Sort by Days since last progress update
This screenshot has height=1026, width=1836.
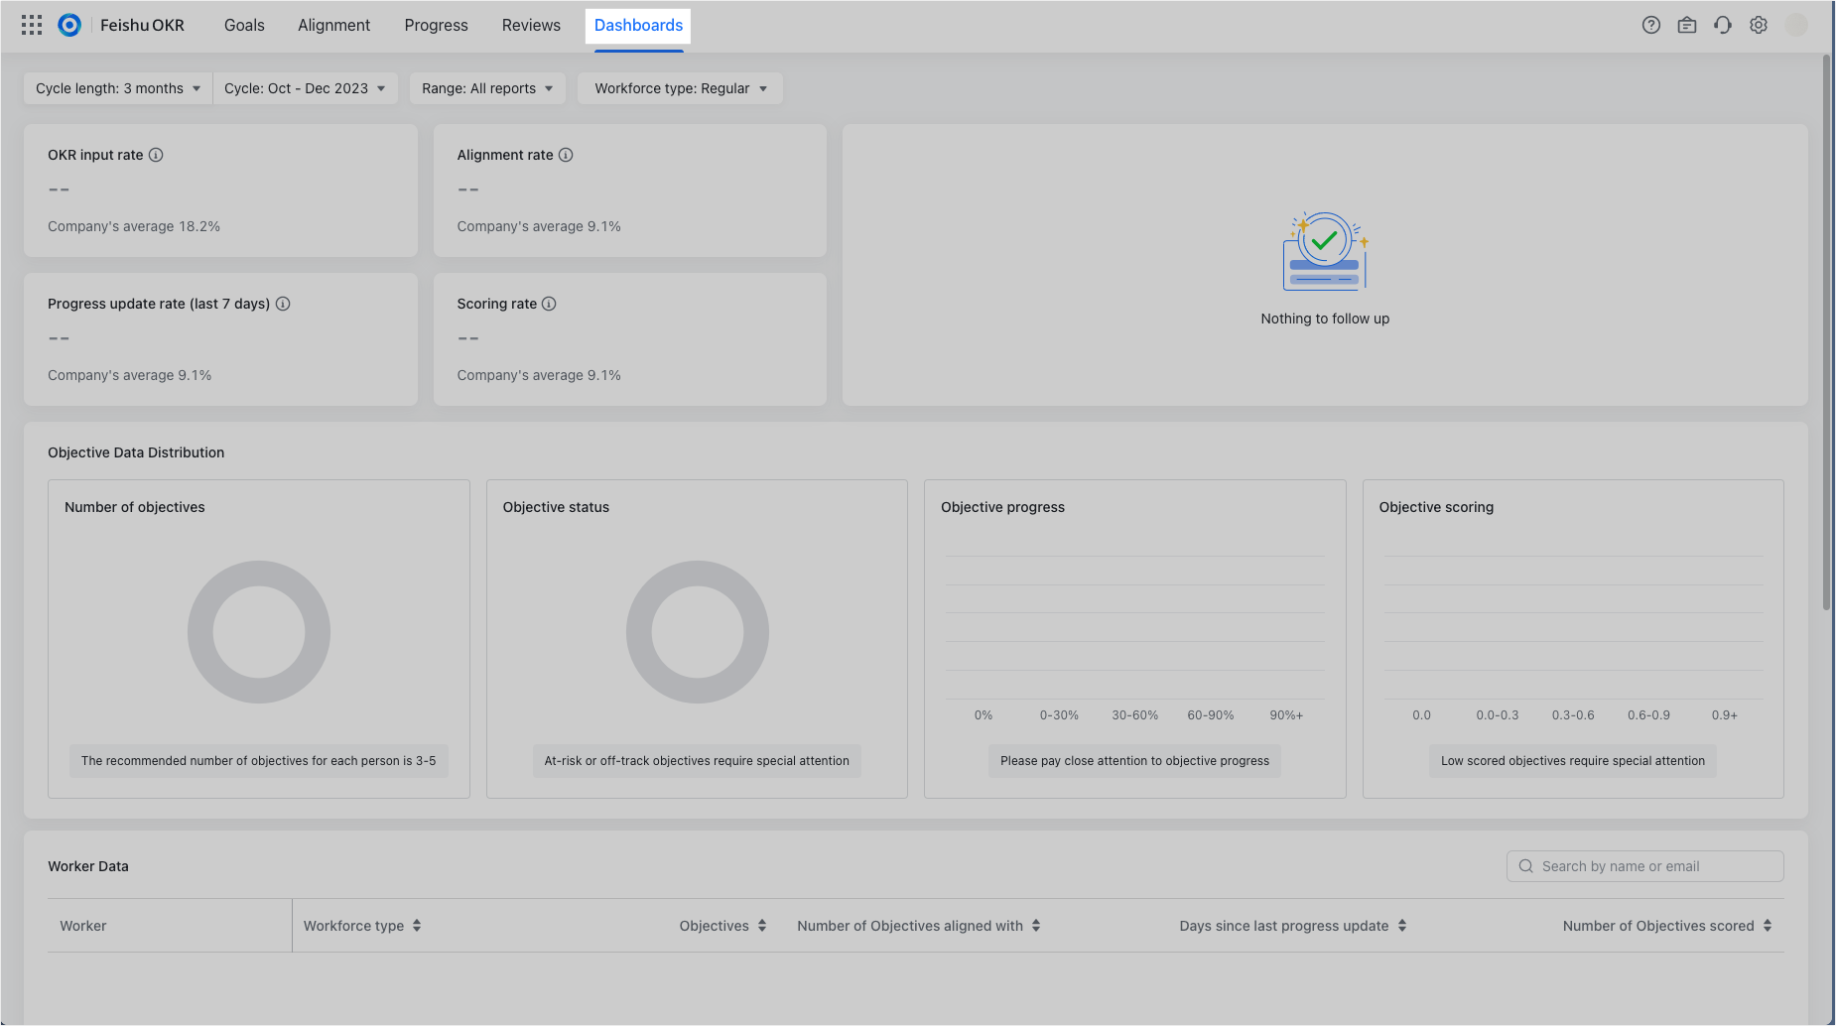tap(1402, 926)
